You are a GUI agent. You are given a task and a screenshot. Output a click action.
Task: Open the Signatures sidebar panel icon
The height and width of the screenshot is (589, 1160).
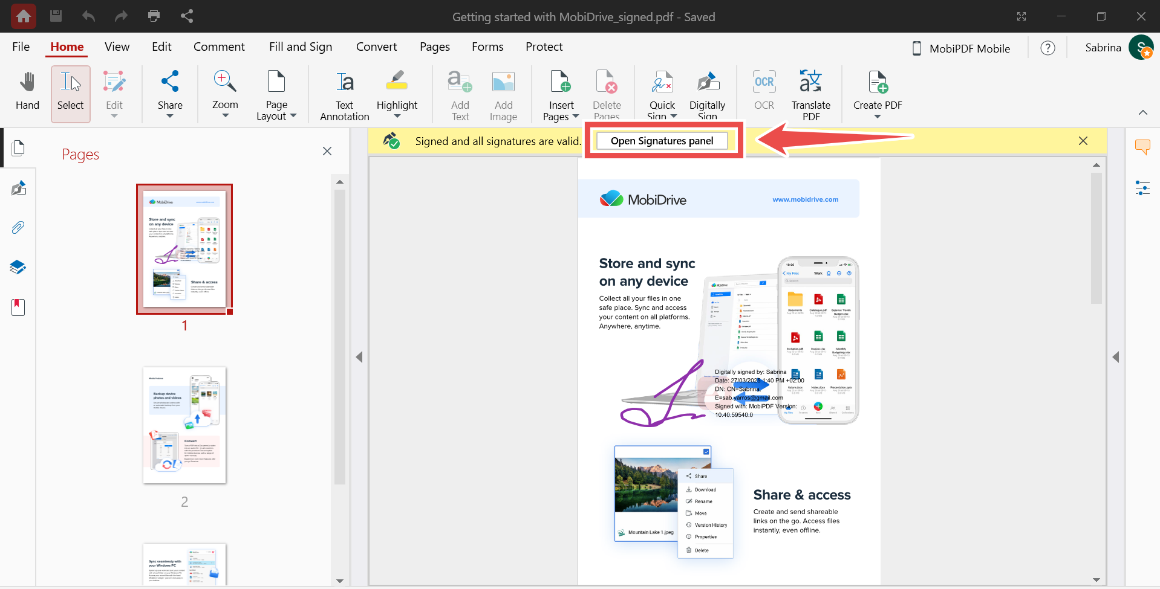click(19, 188)
